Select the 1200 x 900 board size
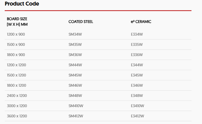Viewport: 202px width, 124px height. click(16, 34)
